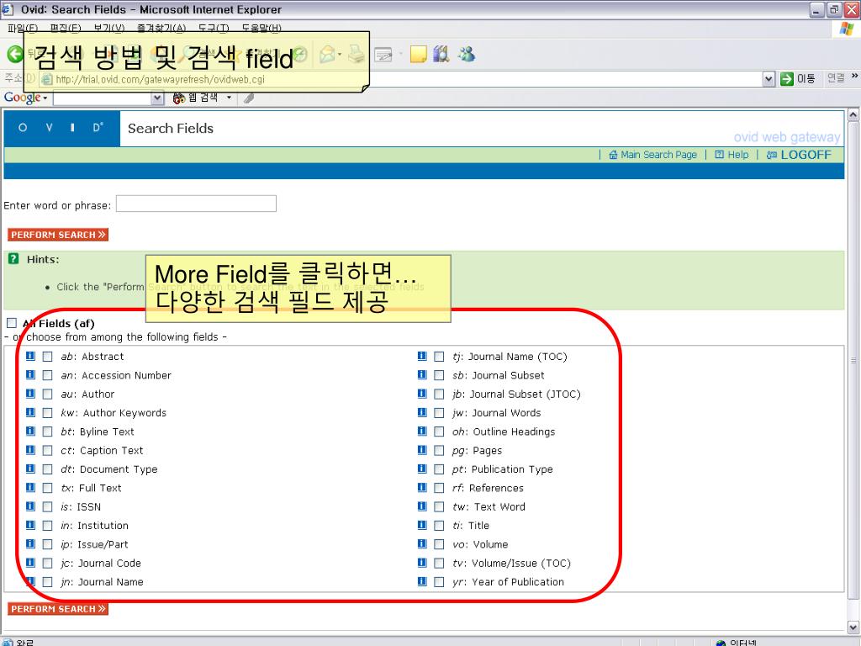Open info icon for Author Keywords field
This screenshot has height=646, width=861.
[31, 412]
